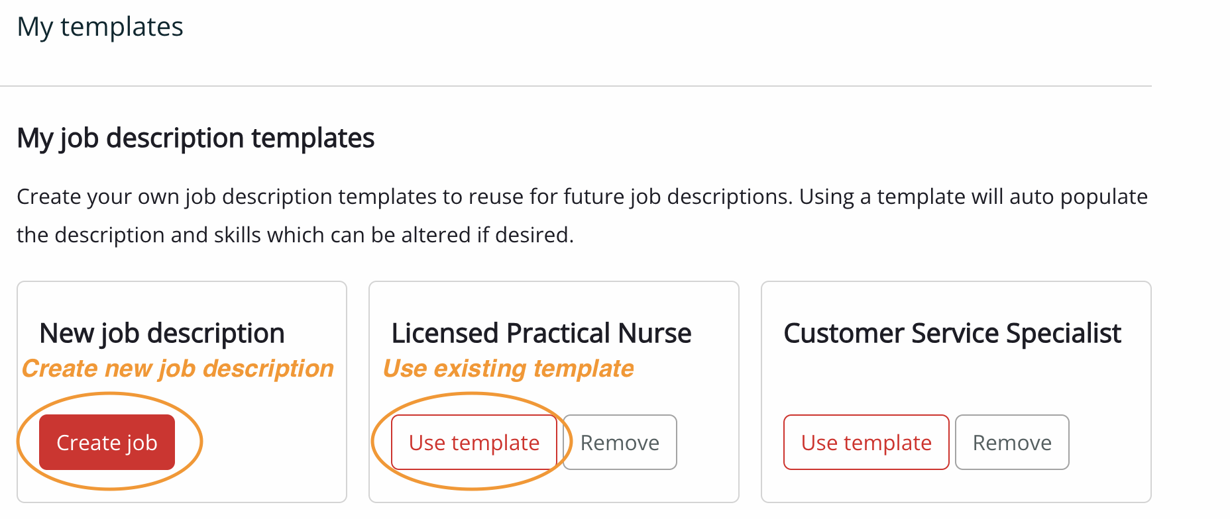Use the Licensed Practical Nurse template
This screenshot has height=519, width=1230.
(x=474, y=442)
